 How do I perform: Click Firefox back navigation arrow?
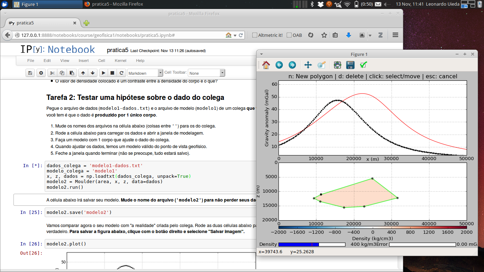point(8,35)
